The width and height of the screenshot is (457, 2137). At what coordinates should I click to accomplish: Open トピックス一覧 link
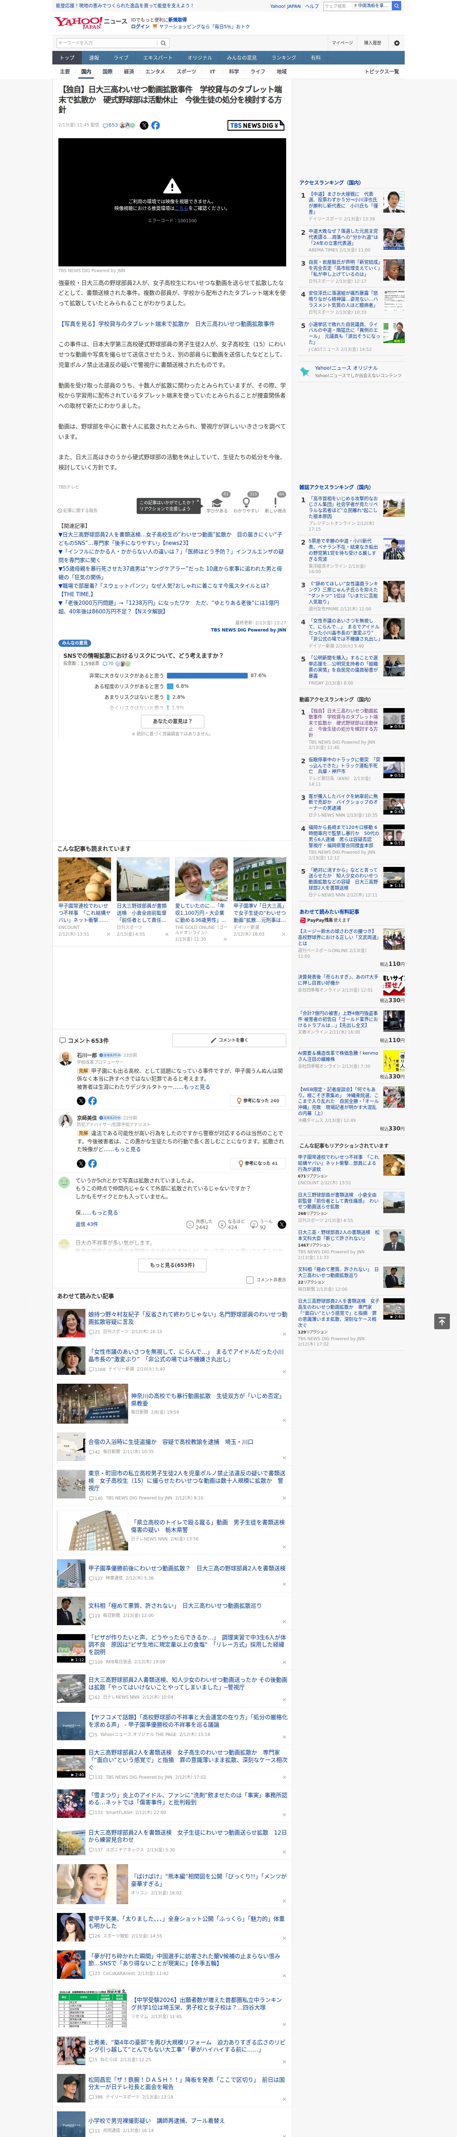[382, 71]
